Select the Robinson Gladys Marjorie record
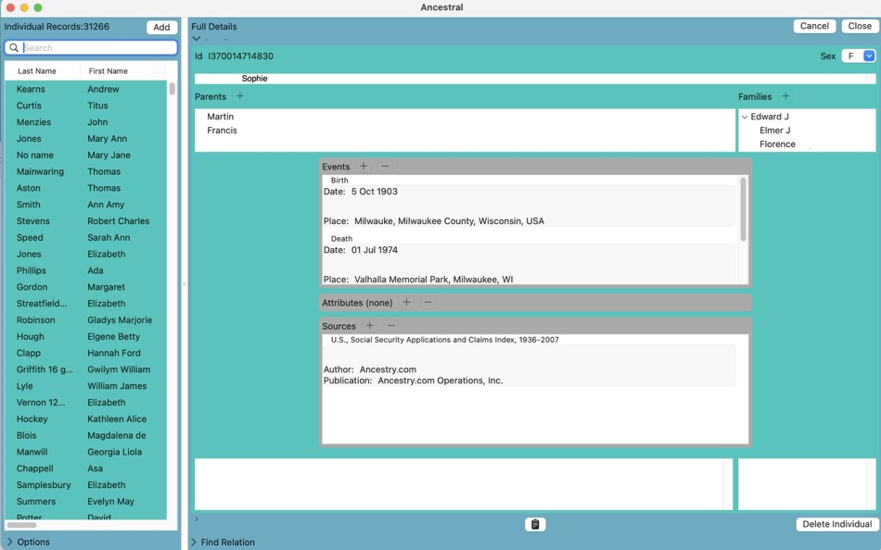Viewport: 881px width, 550px height. pos(86,319)
